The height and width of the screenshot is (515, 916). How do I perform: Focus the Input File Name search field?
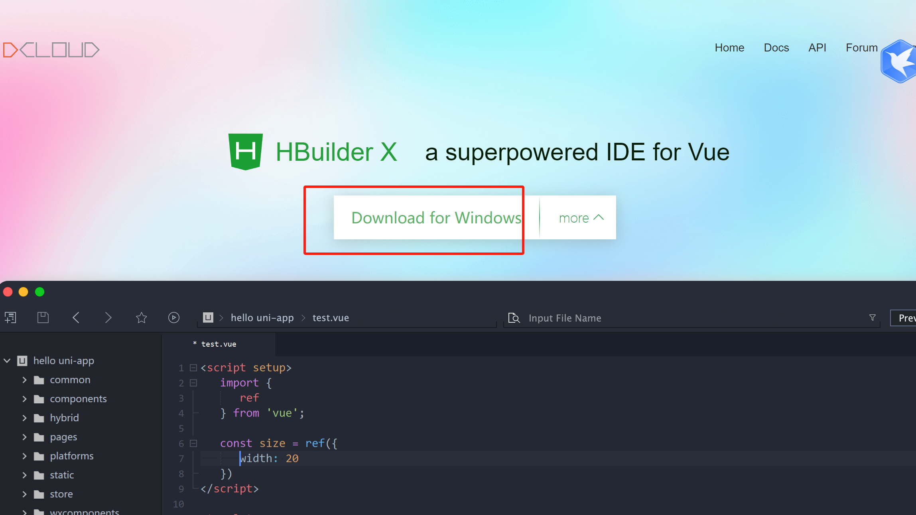(x=678, y=318)
